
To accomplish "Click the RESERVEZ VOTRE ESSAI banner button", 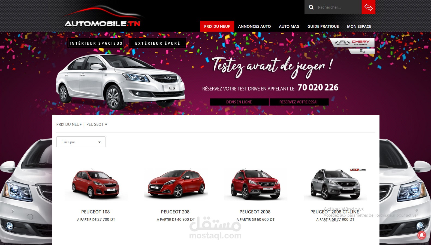I will pos(299,102).
